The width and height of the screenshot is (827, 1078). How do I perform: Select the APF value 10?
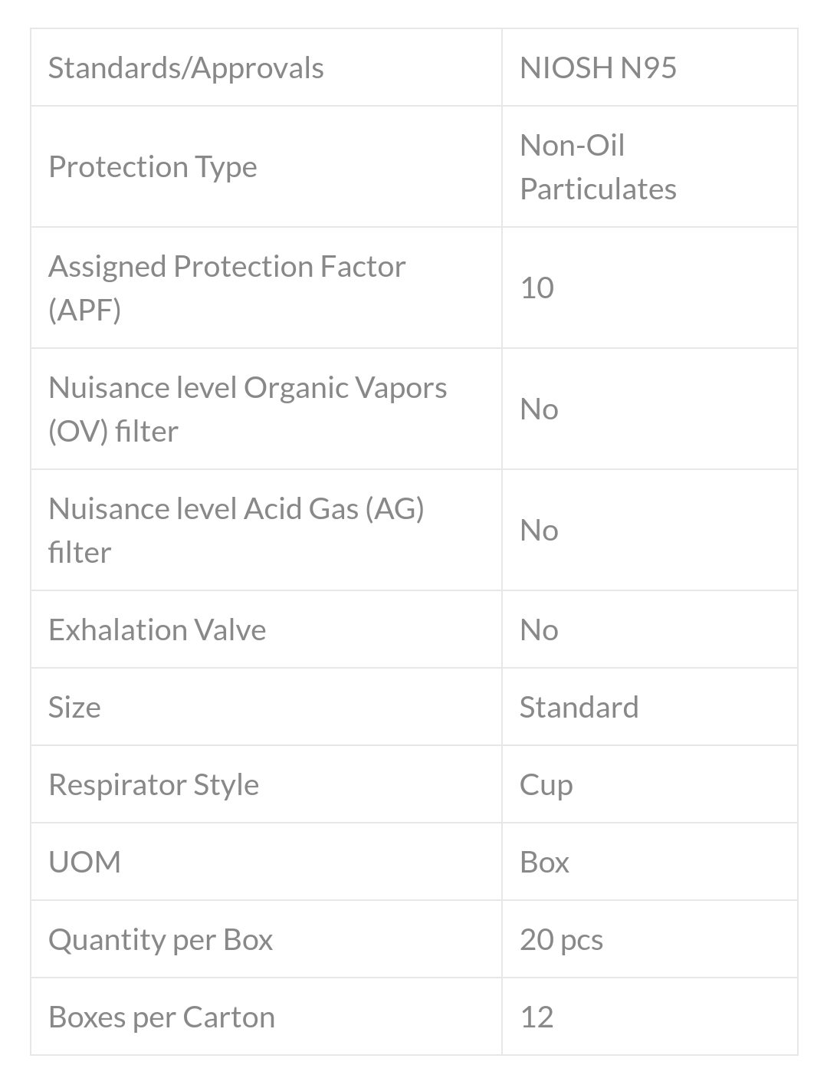[537, 288]
